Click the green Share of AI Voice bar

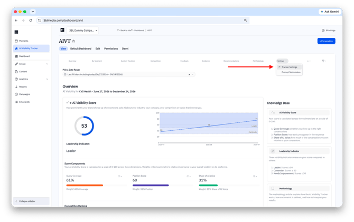(208, 186)
